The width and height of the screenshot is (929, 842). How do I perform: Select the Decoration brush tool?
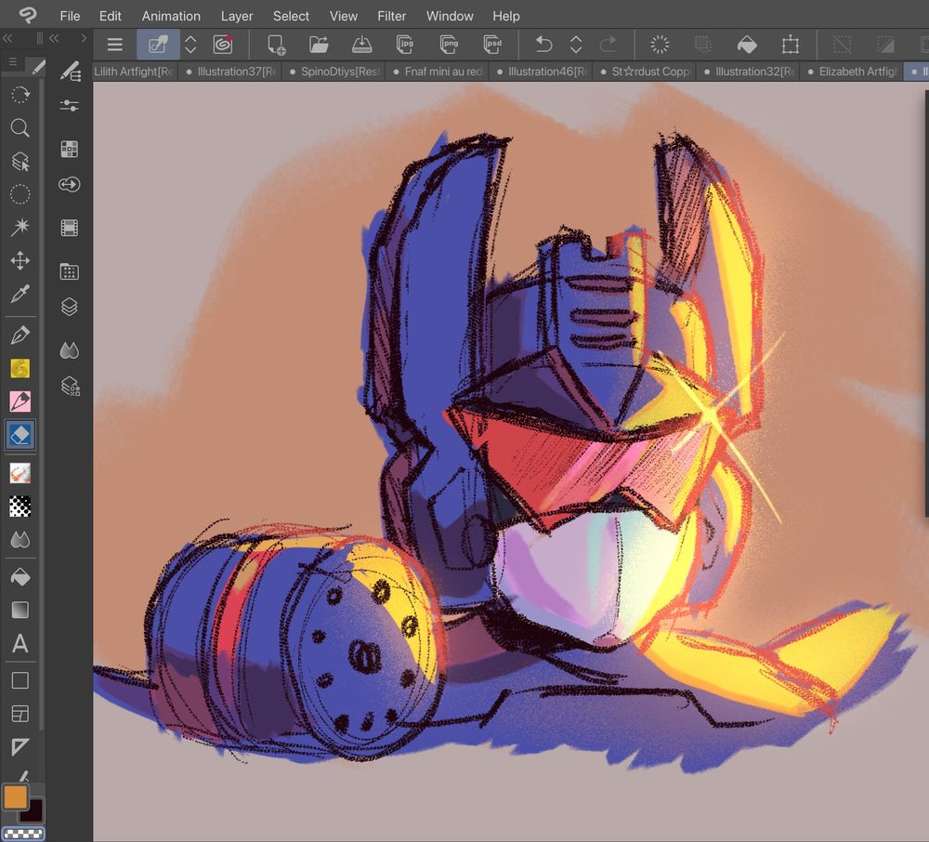click(20, 473)
